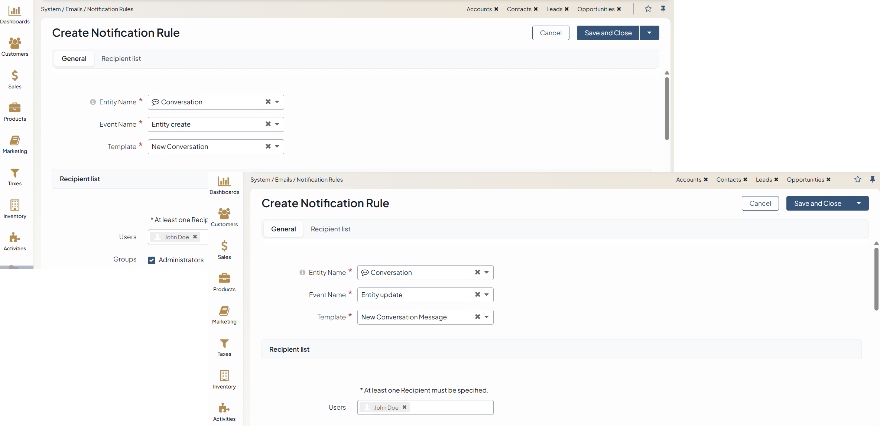Image resolution: width=880 pixels, height=426 pixels.
Task: Expand the Save and Close options arrow in the lower window
Action: click(859, 204)
